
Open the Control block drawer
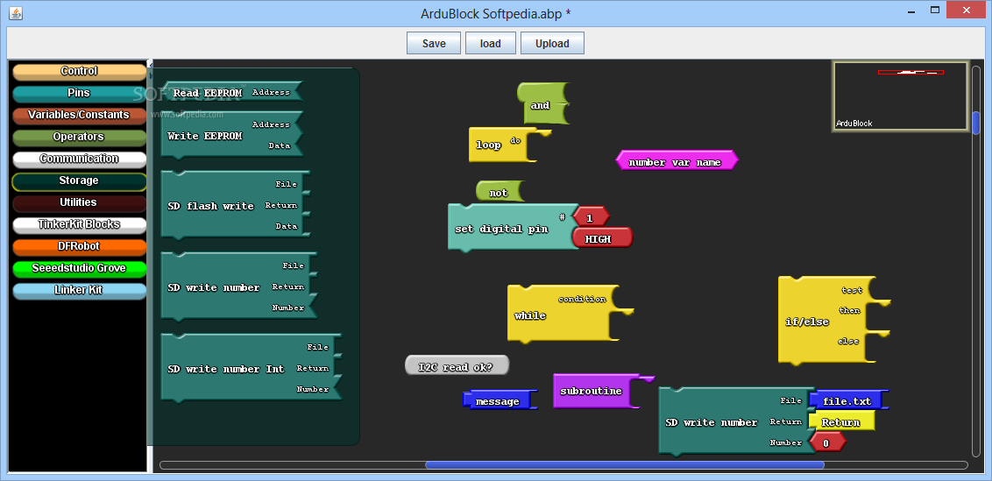79,72
